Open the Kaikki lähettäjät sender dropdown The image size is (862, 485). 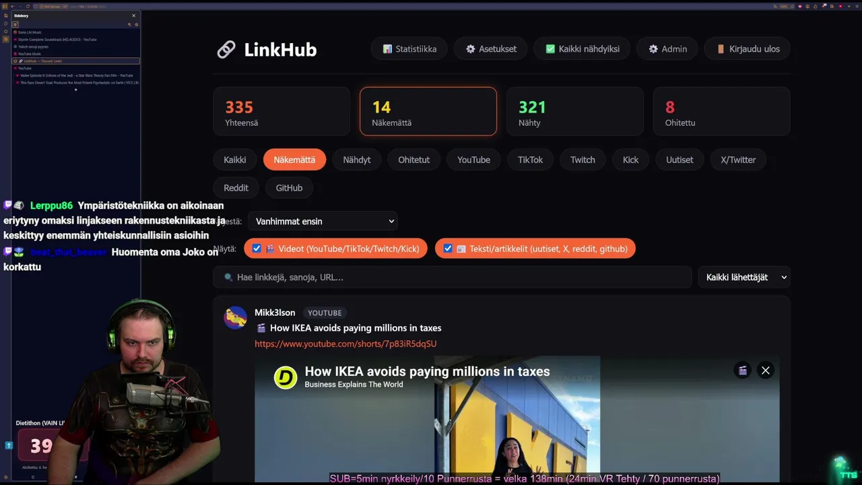pyautogui.click(x=744, y=277)
